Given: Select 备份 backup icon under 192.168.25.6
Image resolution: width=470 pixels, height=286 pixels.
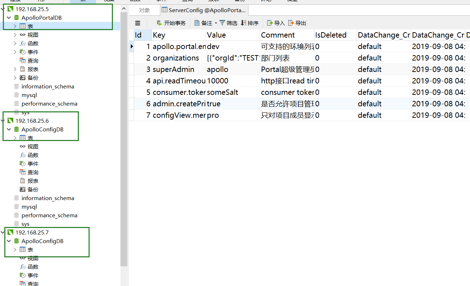Looking at the screenshot, I should pyautogui.click(x=22, y=189).
